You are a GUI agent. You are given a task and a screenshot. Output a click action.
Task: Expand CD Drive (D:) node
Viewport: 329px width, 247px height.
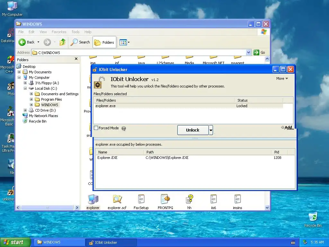pos(25,110)
